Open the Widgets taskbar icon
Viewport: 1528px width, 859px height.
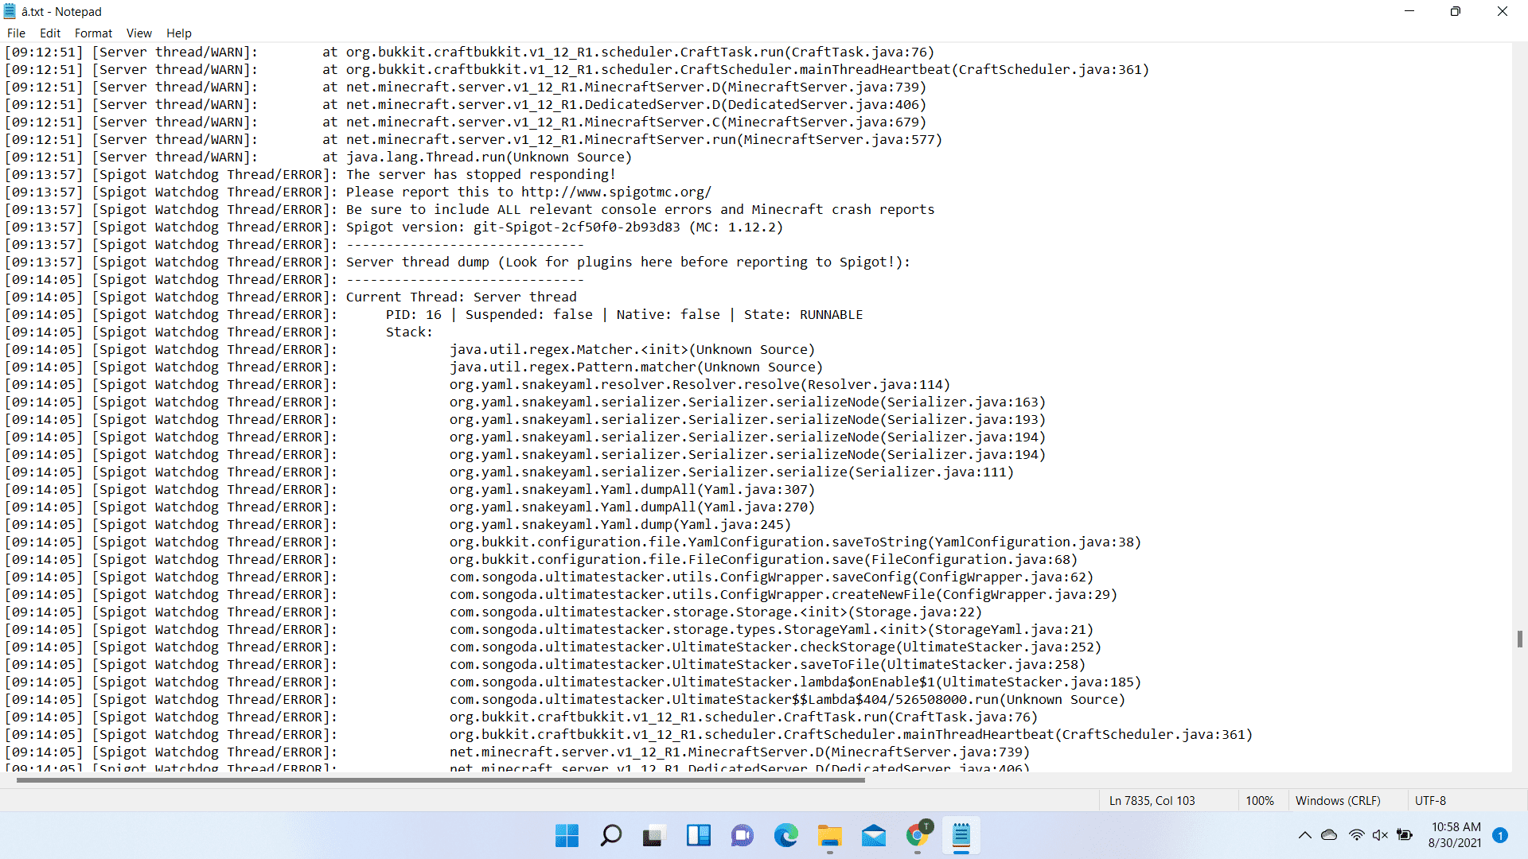tap(698, 835)
